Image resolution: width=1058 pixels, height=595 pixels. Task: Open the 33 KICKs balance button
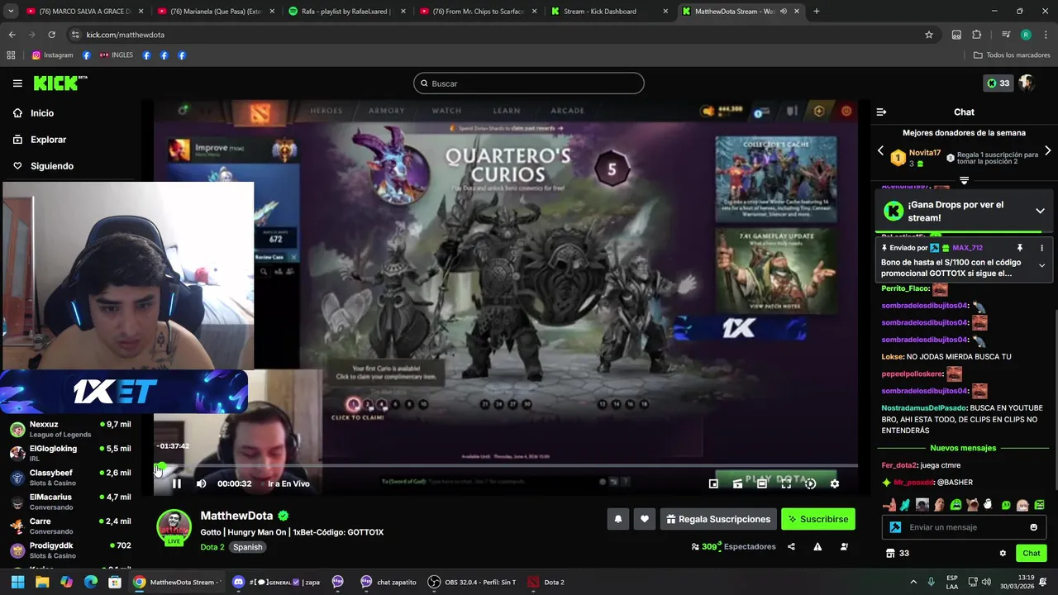click(998, 83)
